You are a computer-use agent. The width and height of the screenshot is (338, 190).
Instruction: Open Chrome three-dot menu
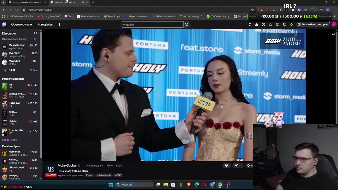(334, 10)
